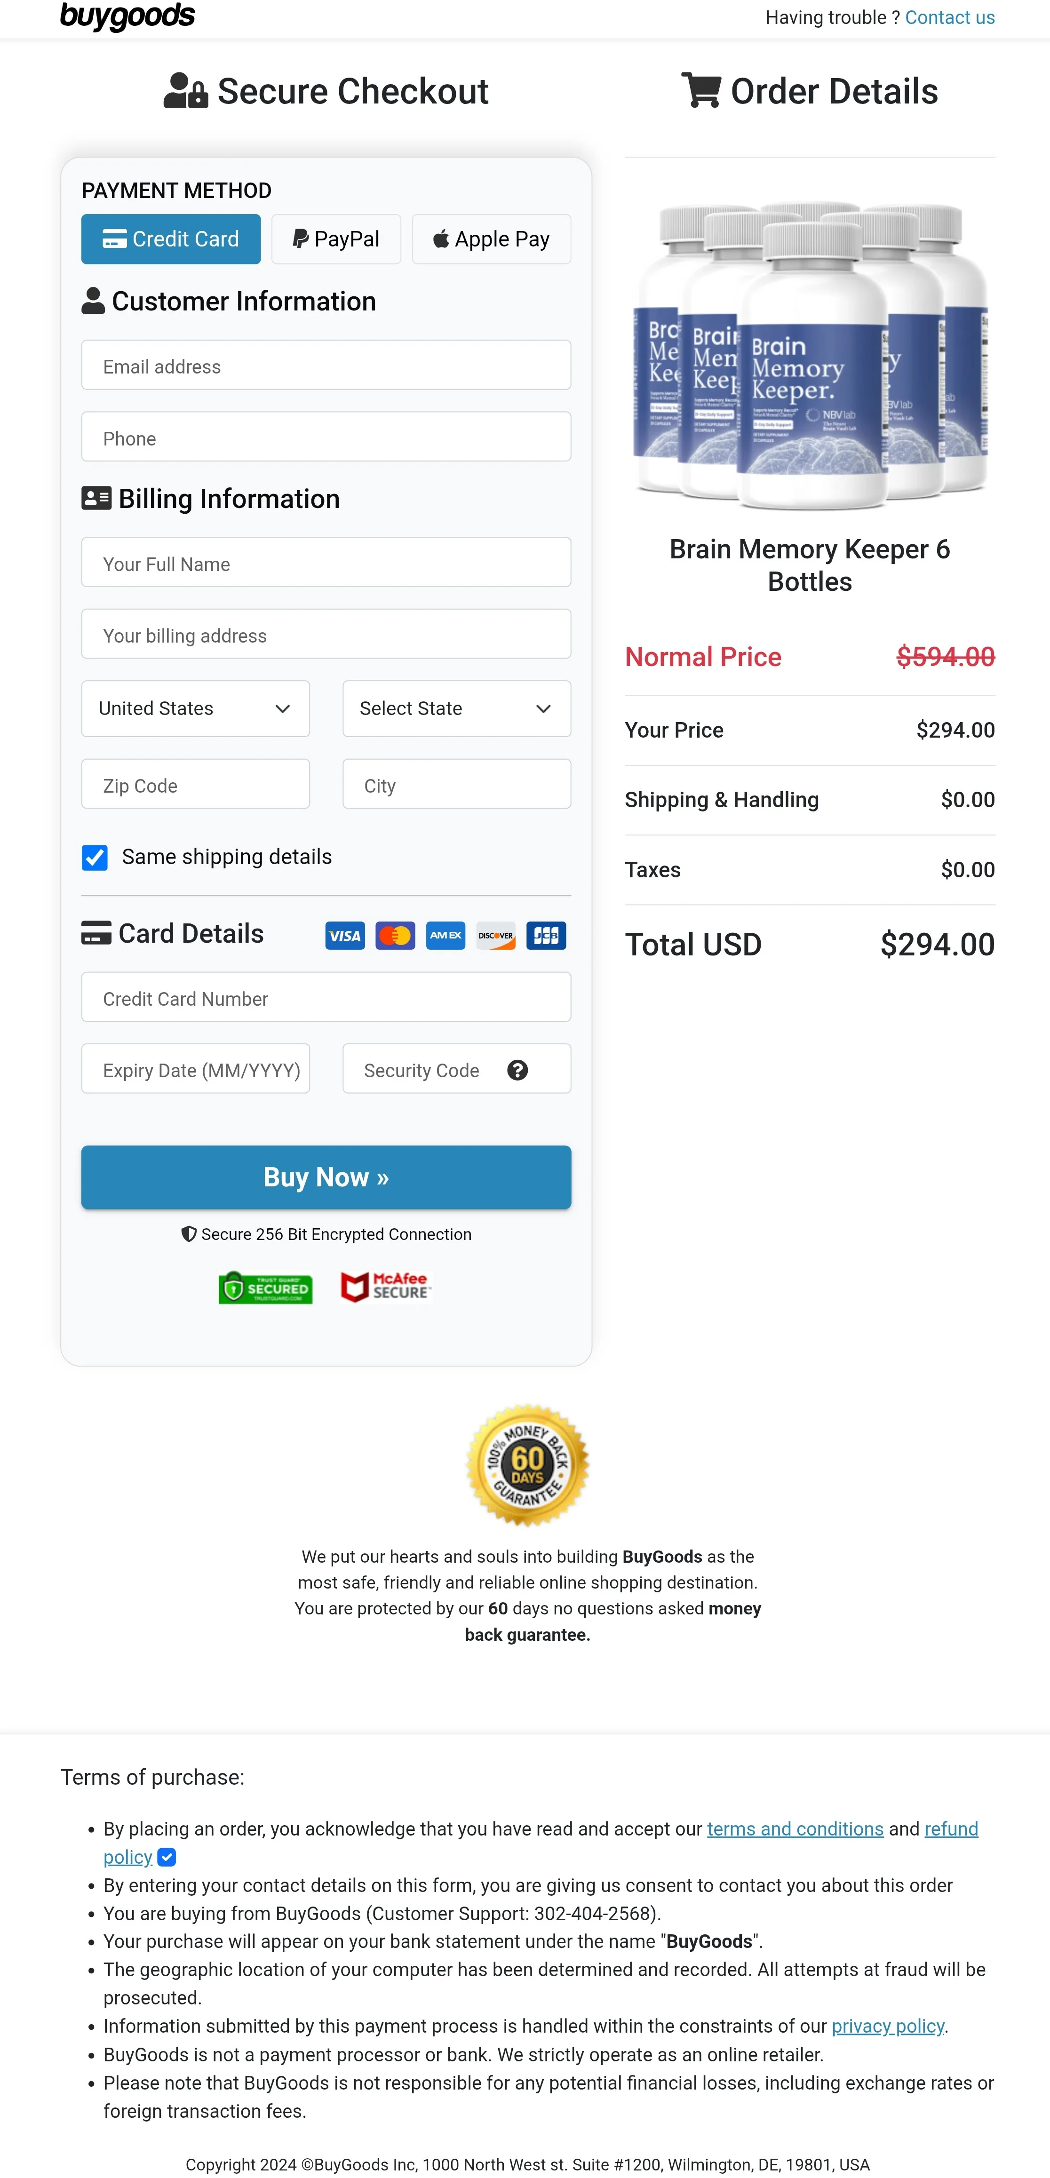Click the Visa card icon
1050x2178 pixels.
(x=344, y=935)
